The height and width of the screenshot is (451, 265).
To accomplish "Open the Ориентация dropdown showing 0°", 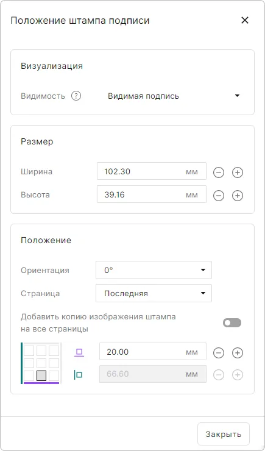I will pos(154,270).
